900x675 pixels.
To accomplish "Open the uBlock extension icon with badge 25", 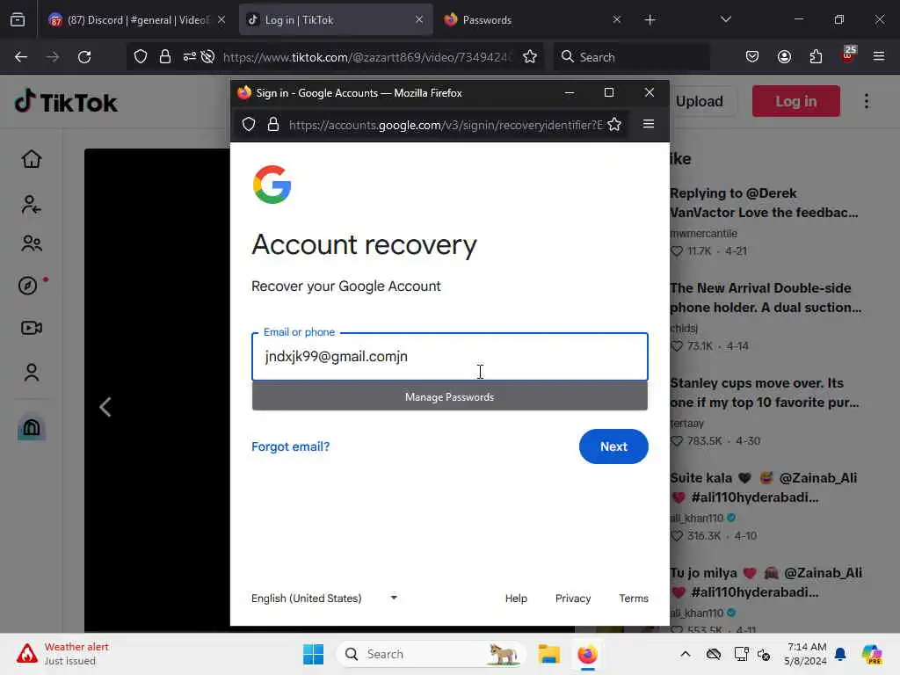I will (848, 55).
